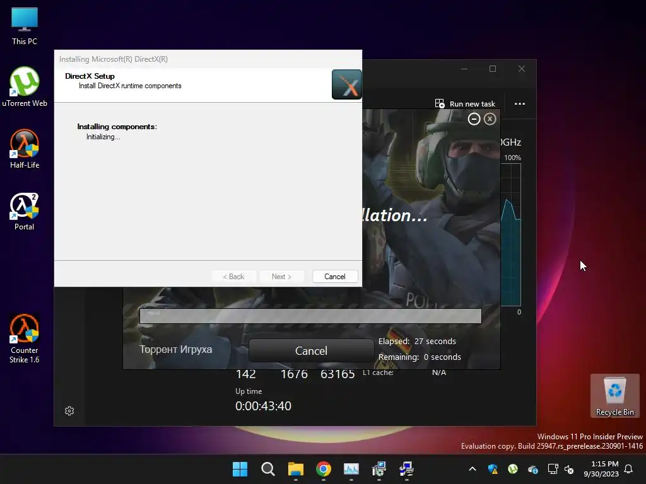Cancel the Counter Strike installer
The image size is (646, 484).
311,350
